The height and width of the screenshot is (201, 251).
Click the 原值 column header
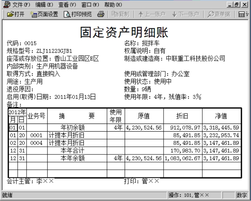coord(144,116)
